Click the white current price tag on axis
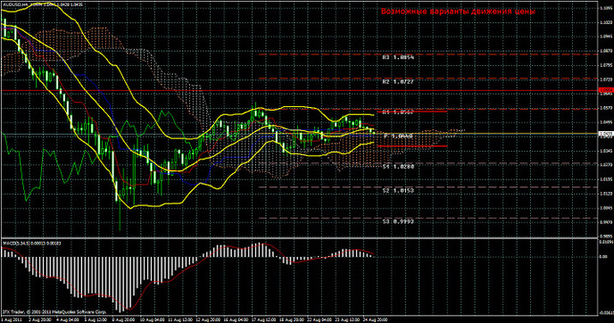614x323 pixels. point(605,134)
